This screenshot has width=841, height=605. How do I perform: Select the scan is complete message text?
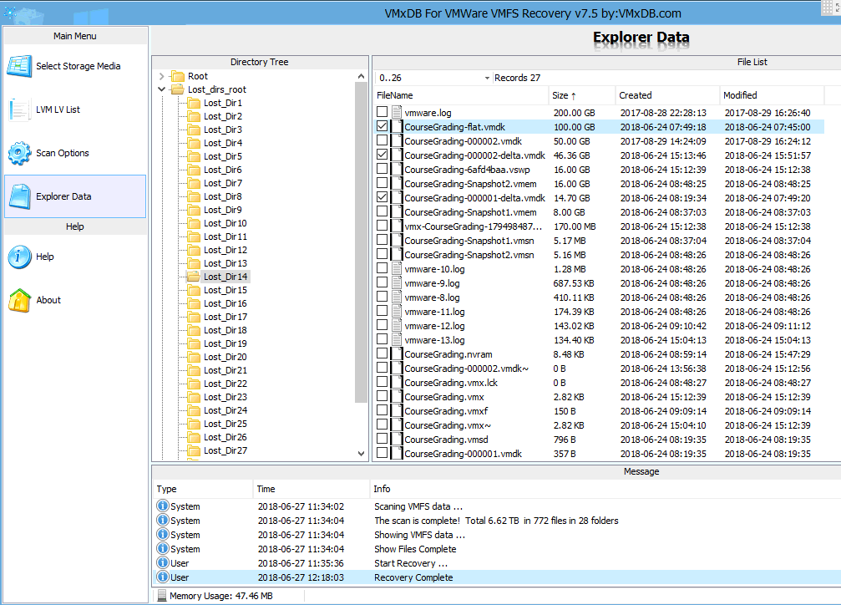[x=496, y=520]
